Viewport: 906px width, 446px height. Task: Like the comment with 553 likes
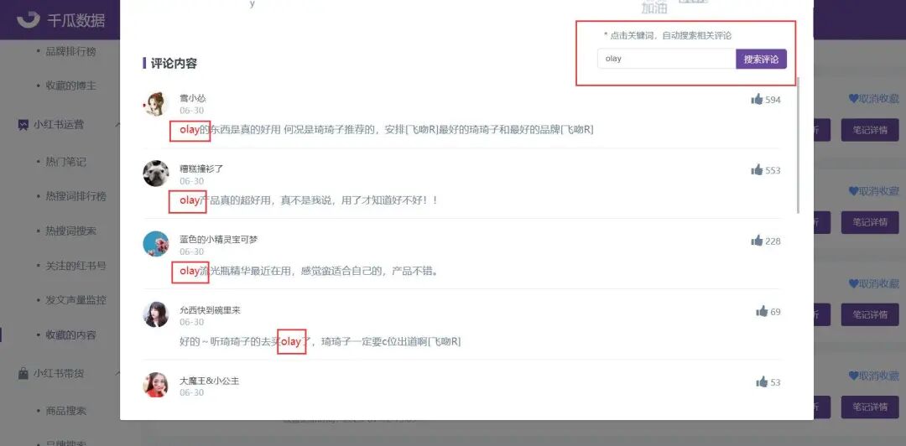[757, 170]
